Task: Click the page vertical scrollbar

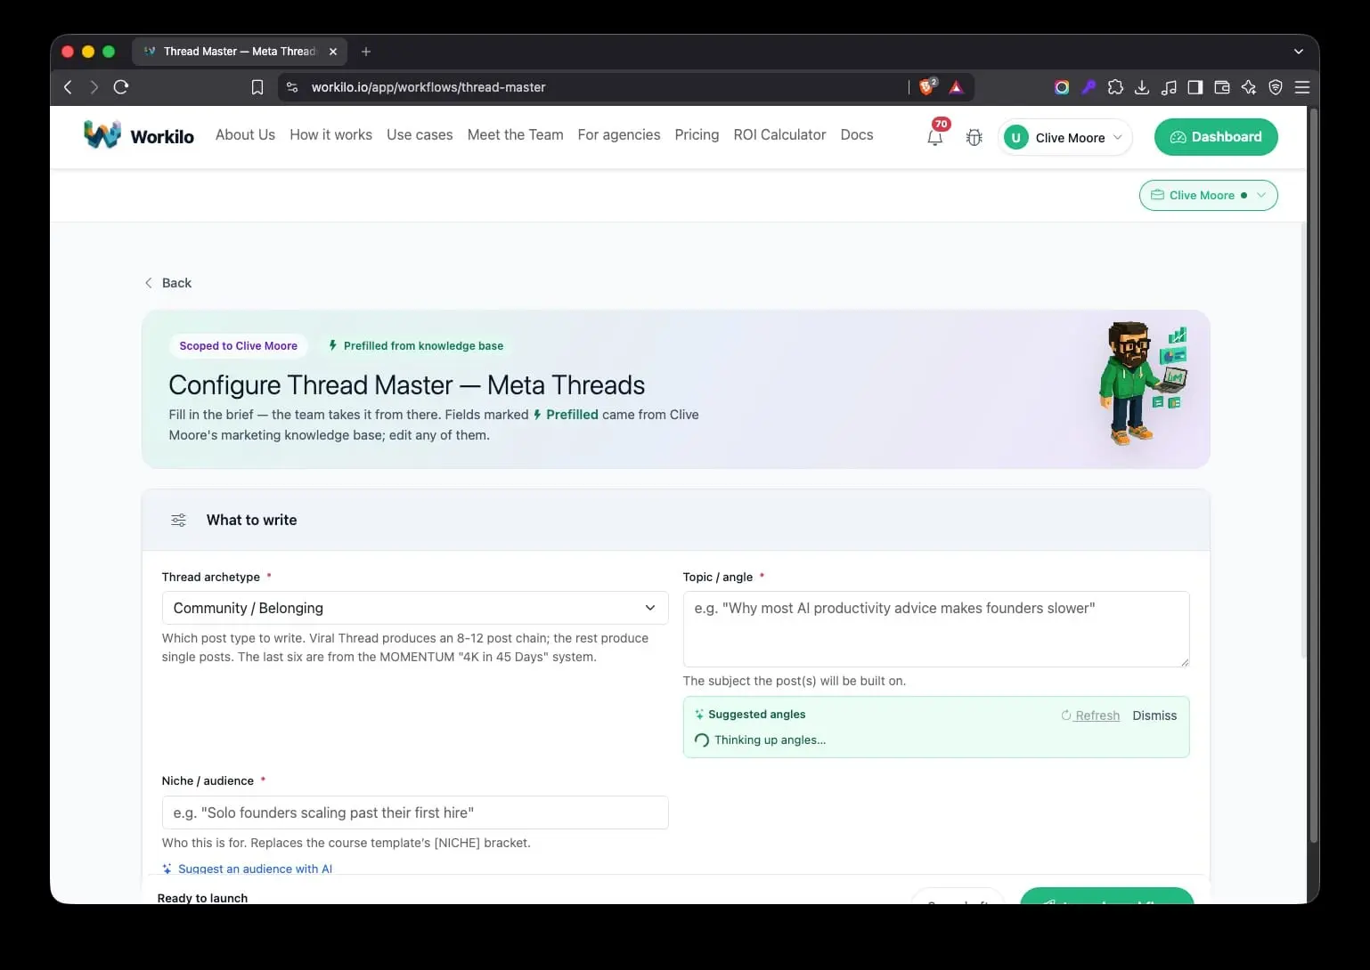Action: pos(1313,476)
